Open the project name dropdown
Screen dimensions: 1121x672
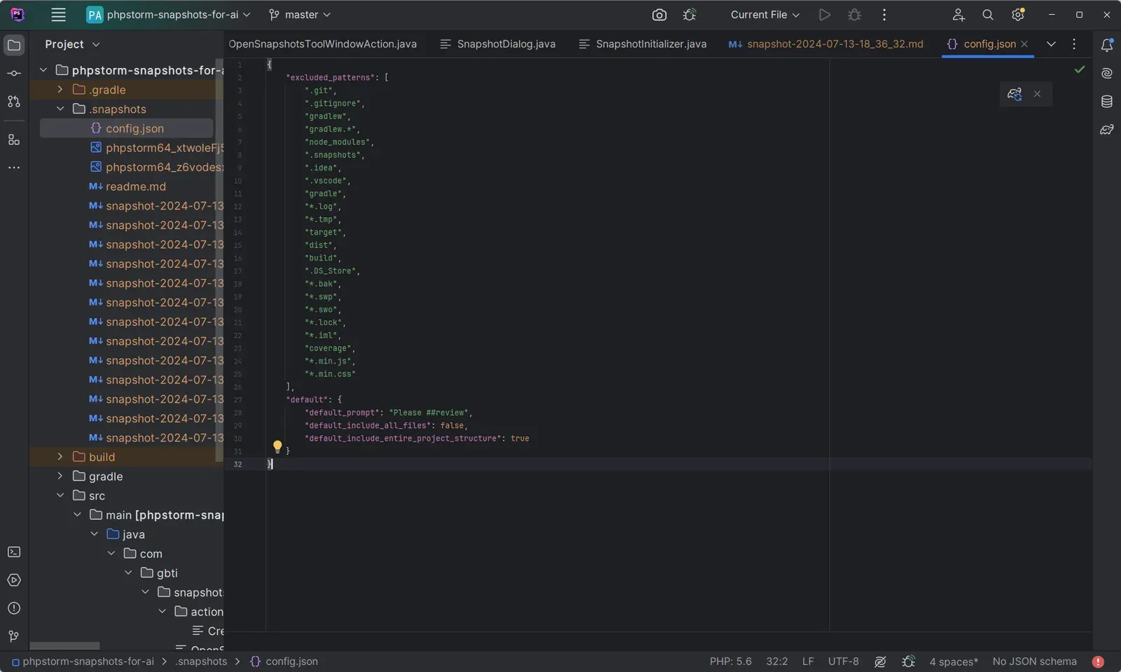(168, 15)
